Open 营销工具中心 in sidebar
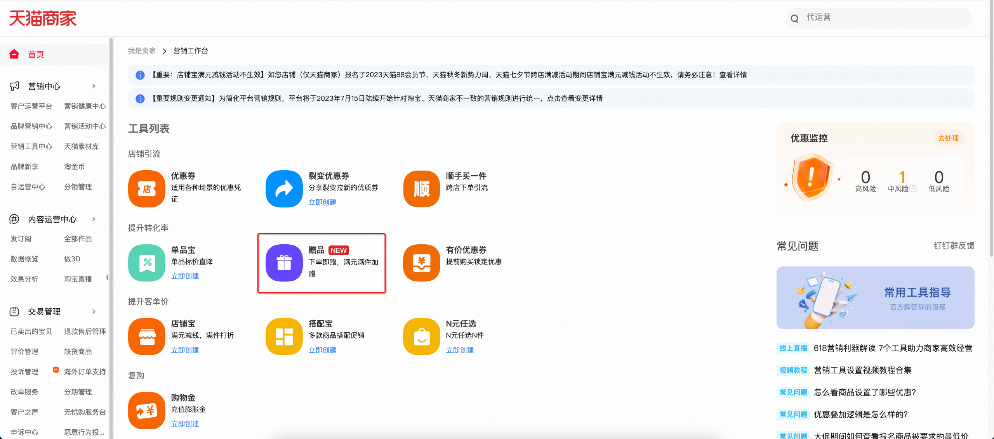The image size is (994, 439). 31,147
